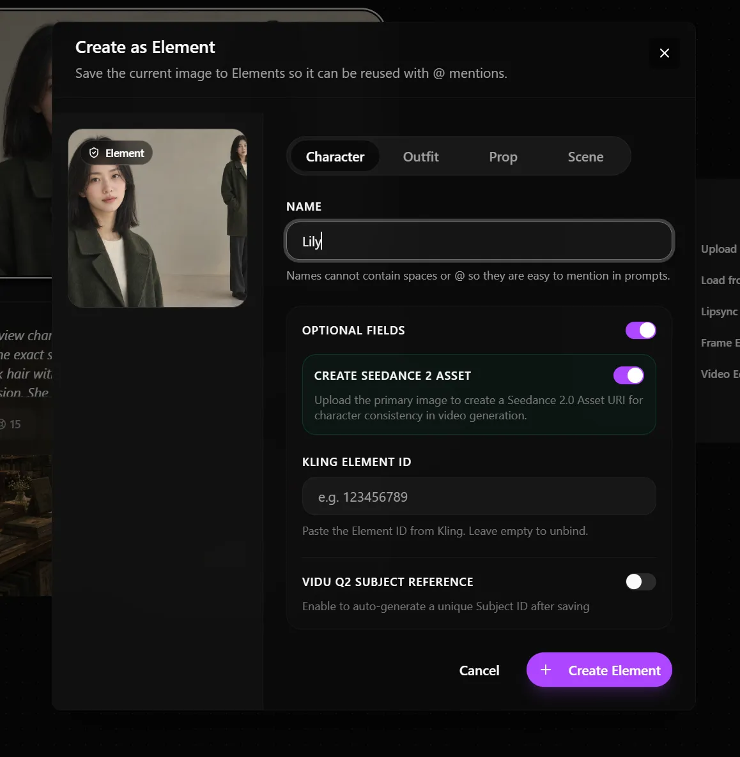Click the 'Create as Element' dialog title
The width and height of the screenshot is (740, 757).
point(145,47)
